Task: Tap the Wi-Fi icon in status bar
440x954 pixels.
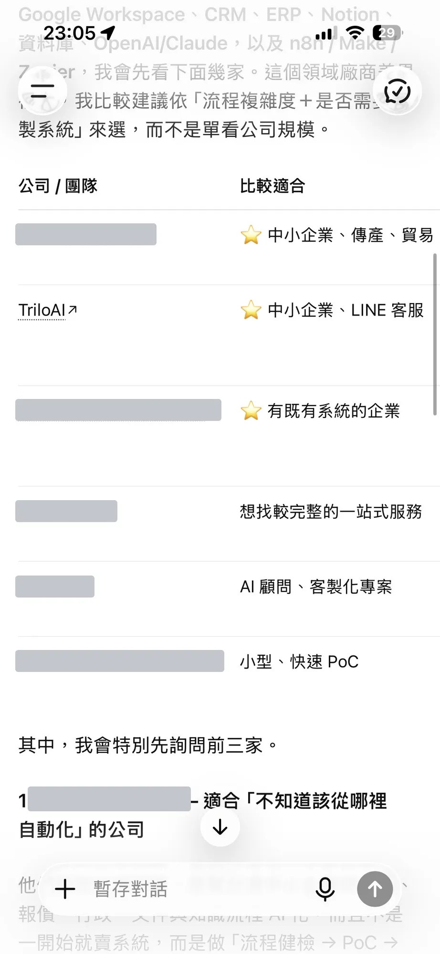Action: 354,32
